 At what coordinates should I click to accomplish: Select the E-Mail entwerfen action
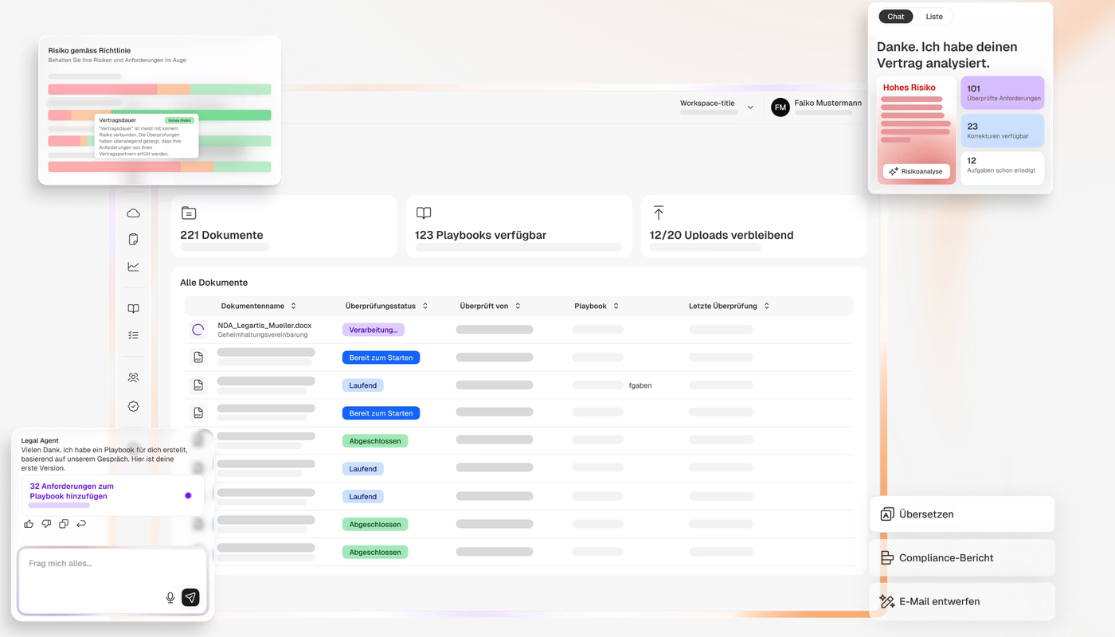click(962, 602)
